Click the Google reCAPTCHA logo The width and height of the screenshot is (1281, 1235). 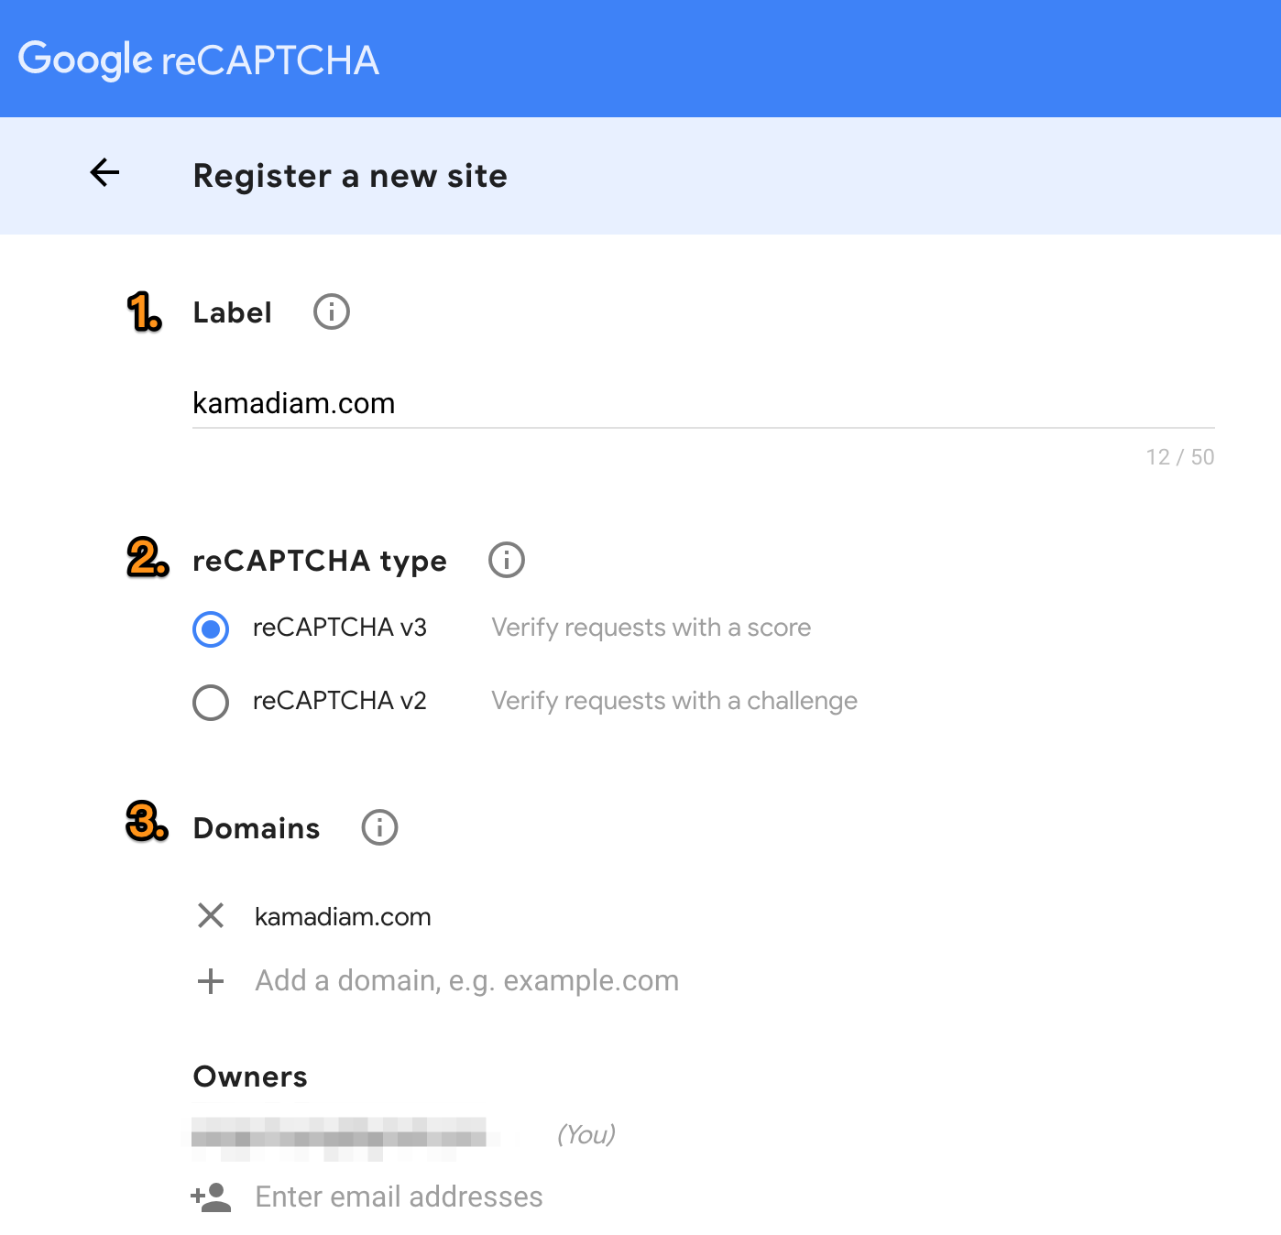(x=198, y=60)
